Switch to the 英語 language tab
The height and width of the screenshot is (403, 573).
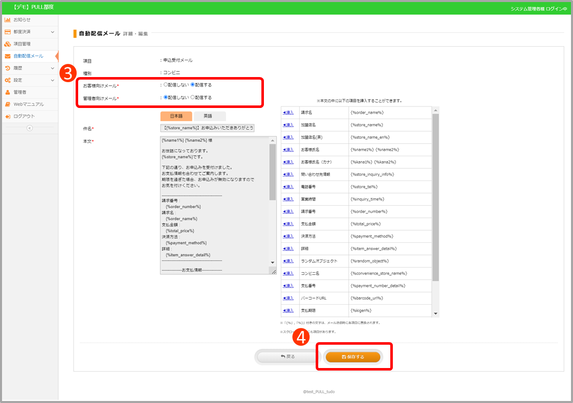(208, 116)
